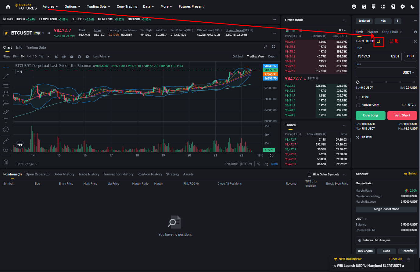Viewport: 420px width, 272px height.
Task: Select the pattern drawing tool
Action: pos(6,94)
